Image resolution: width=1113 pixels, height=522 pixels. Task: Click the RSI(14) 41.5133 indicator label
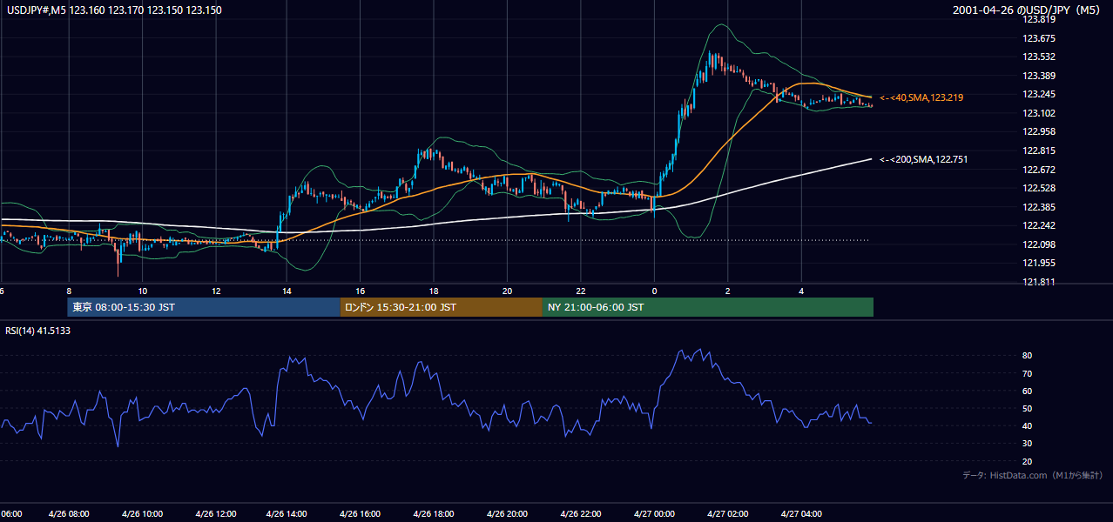coord(38,331)
